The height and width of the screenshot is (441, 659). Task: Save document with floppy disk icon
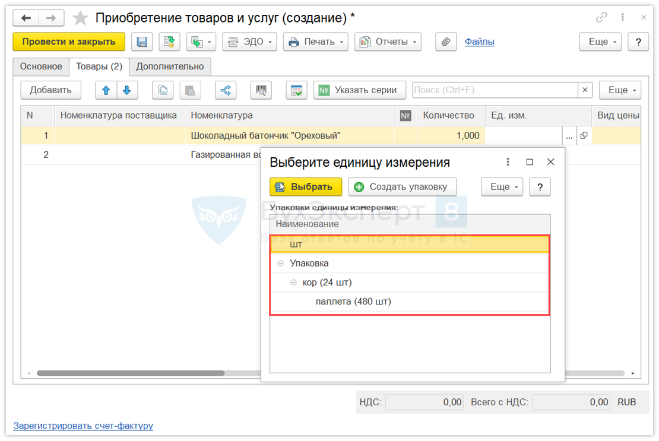(142, 42)
